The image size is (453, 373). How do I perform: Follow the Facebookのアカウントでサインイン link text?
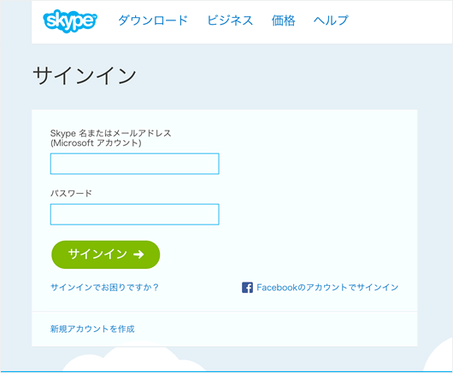(x=327, y=288)
